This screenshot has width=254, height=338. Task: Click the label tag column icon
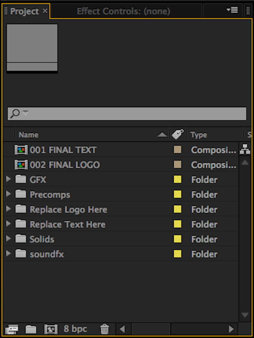pyautogui.click(x=178, y=135)
